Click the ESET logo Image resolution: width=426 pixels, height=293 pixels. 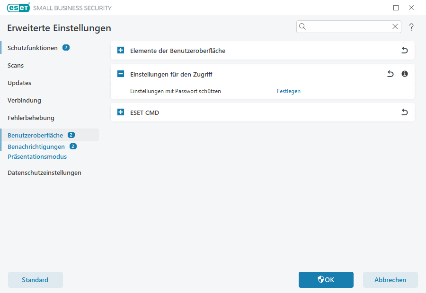pos(18,8)
